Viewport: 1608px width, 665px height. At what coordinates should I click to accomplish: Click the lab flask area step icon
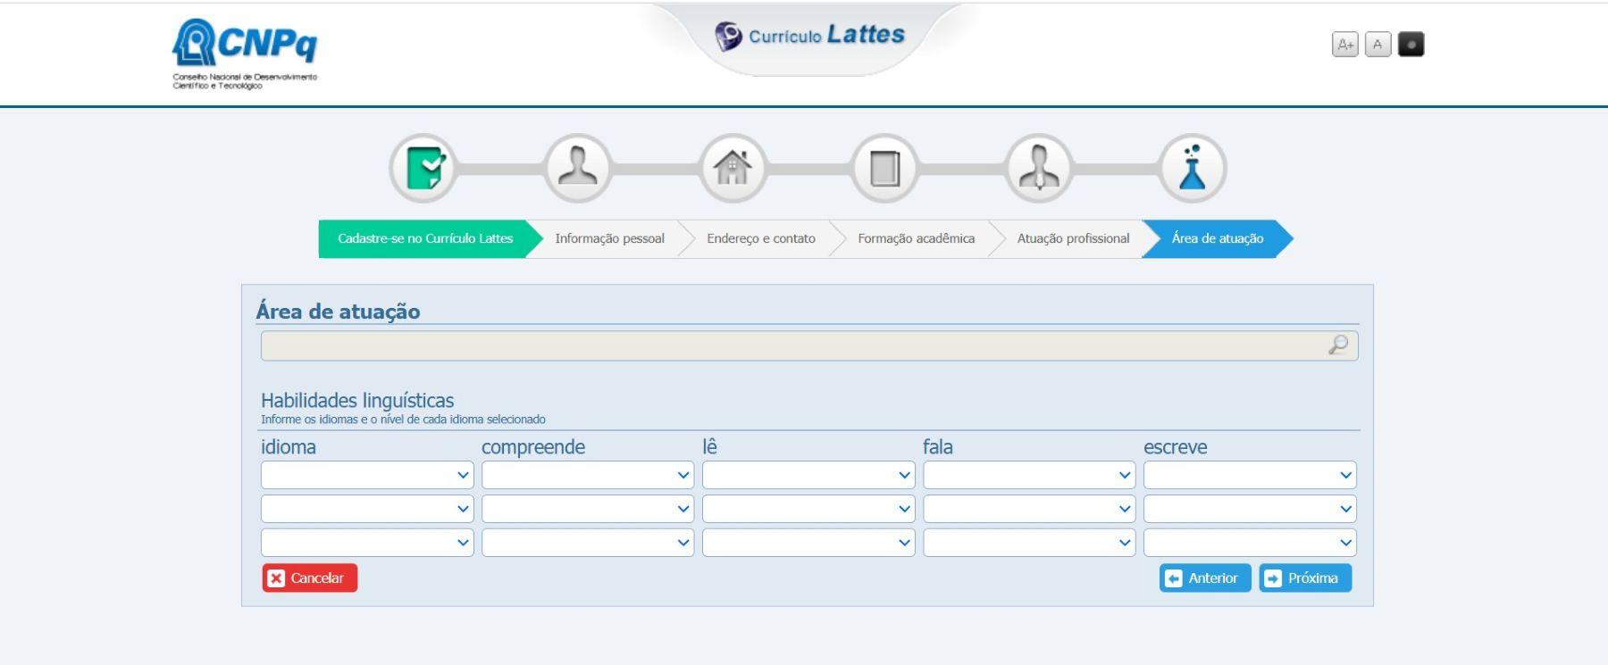click(1192, 168)
